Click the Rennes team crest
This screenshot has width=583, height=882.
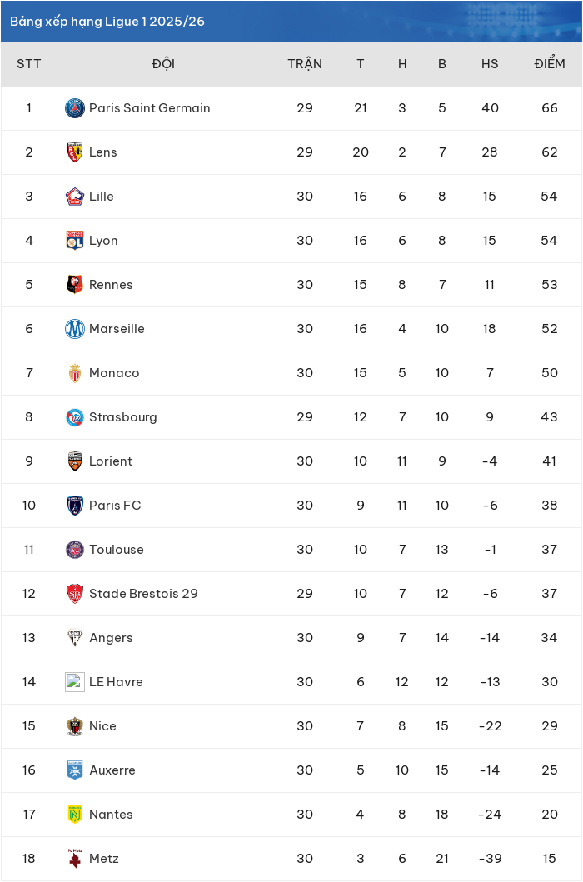[75, 285]
